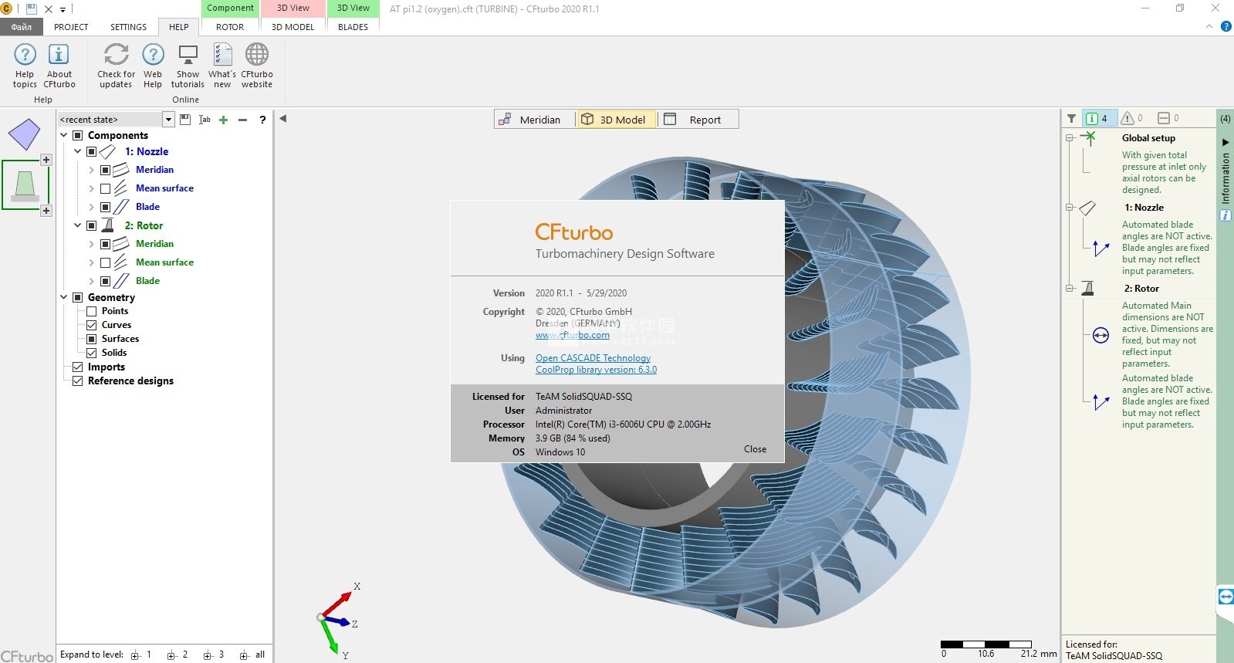Click the save icon in title bar
1234x663 pixels.
point(32,9)
